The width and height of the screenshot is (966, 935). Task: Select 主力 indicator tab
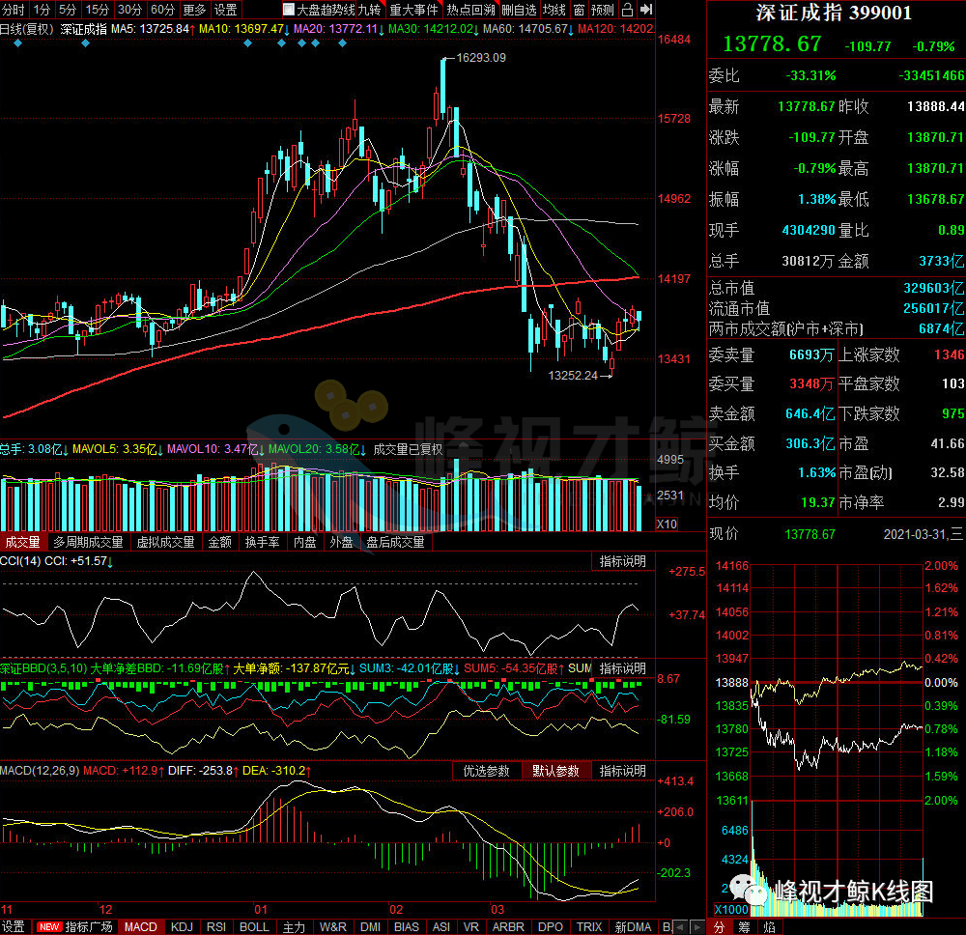294,926
